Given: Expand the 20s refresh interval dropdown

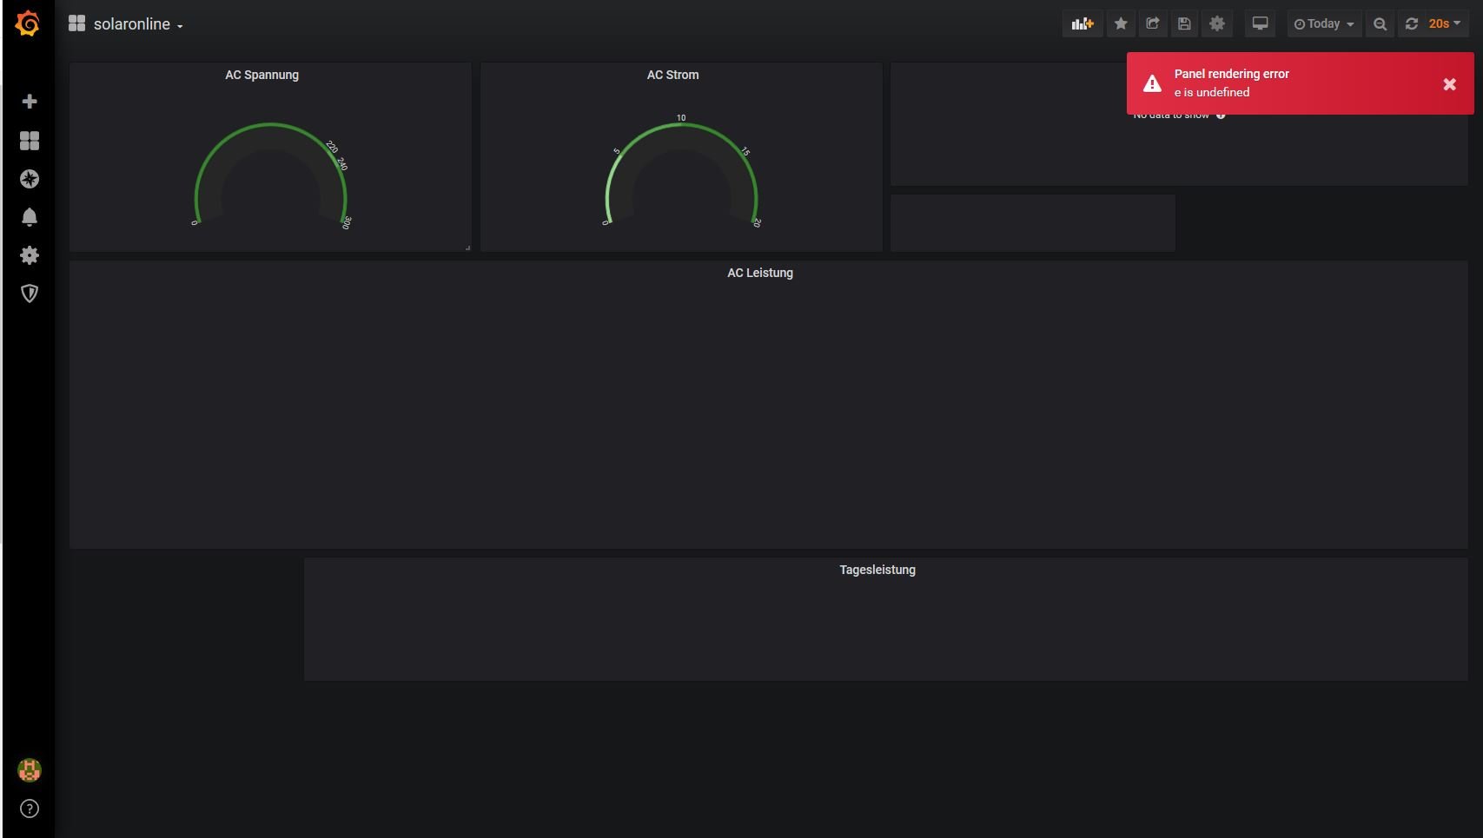Looking at the screenshot, I should point(1446,24).
